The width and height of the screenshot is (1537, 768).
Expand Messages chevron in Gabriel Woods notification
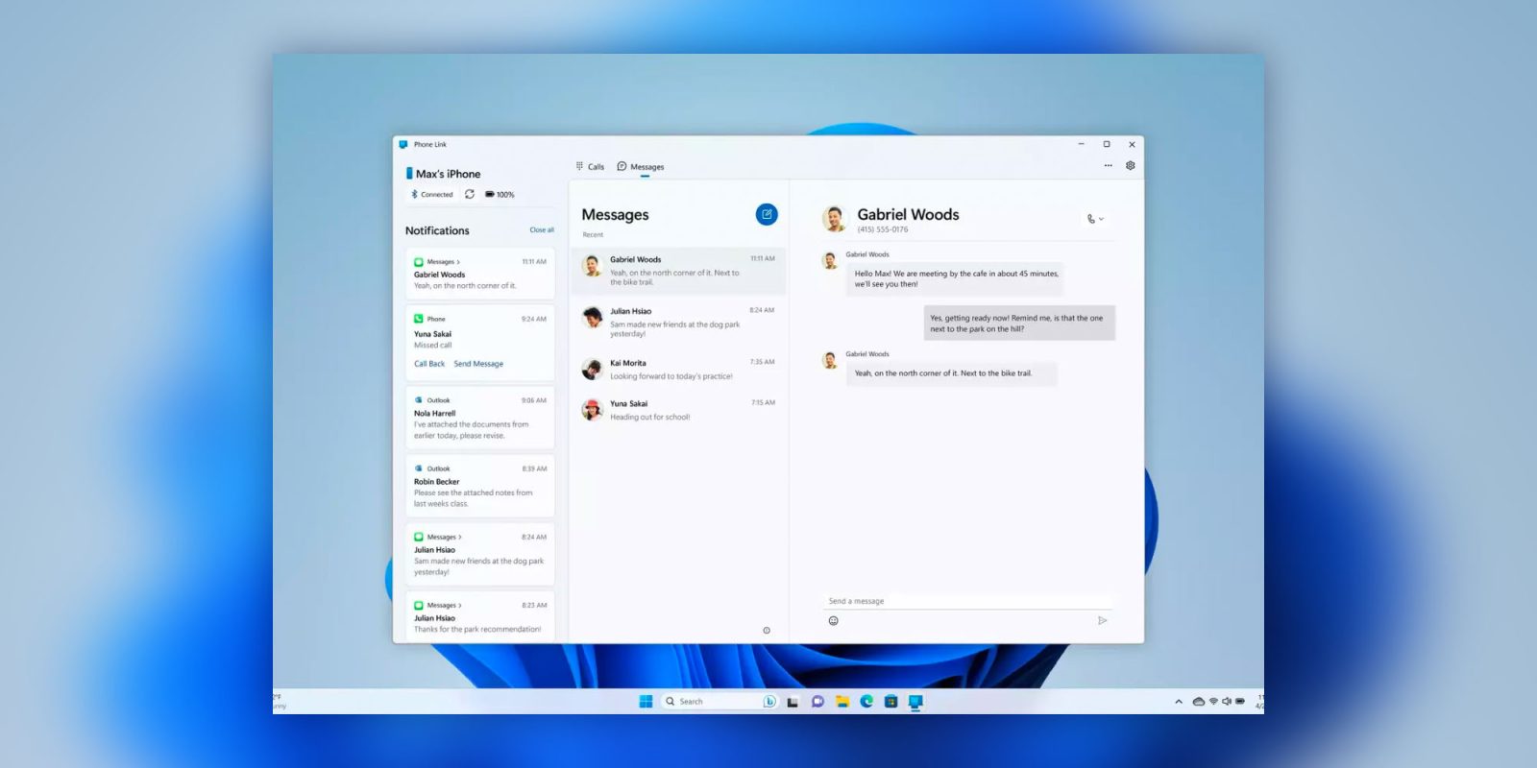tap(459, 262)
